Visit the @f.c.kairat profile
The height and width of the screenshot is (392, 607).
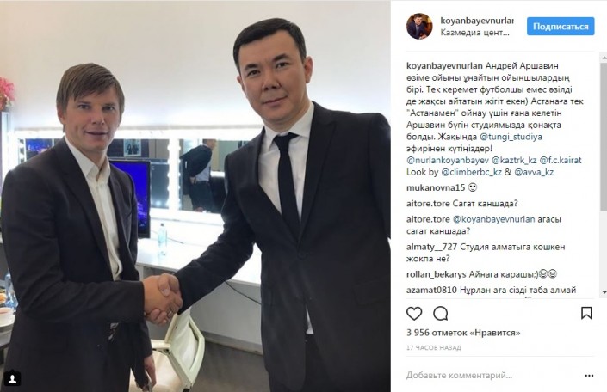[561, 160]
